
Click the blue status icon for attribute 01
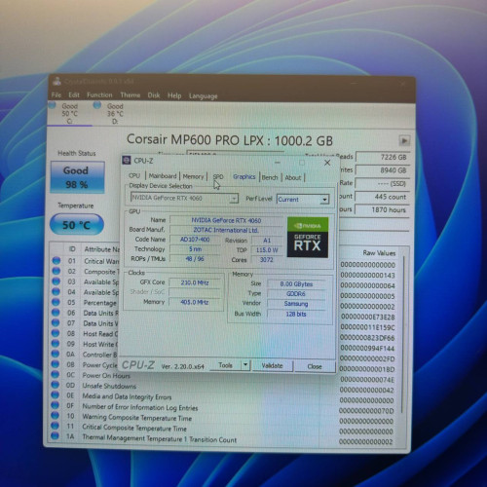coord(56,260)
